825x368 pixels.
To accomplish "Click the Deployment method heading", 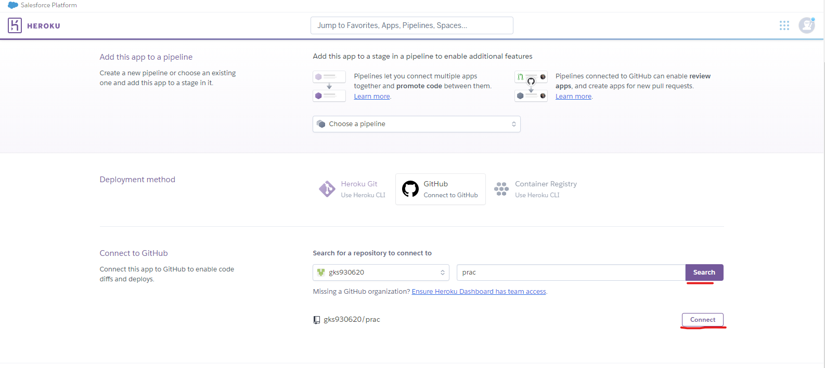I will tap(137, 180).
